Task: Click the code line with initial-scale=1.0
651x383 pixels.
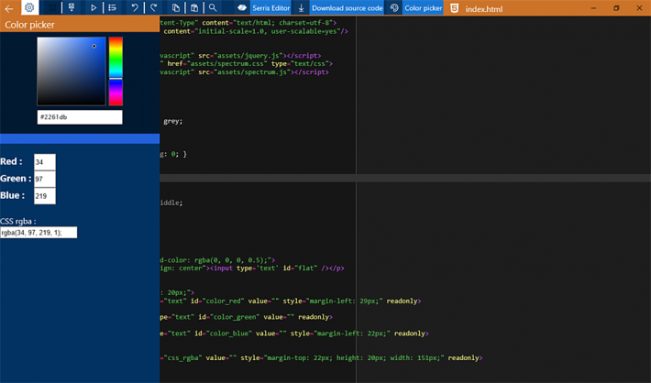Action: click(256, 31)
